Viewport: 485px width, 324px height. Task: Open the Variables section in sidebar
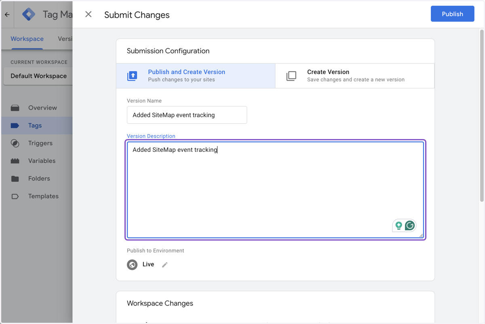pos(37,161)
